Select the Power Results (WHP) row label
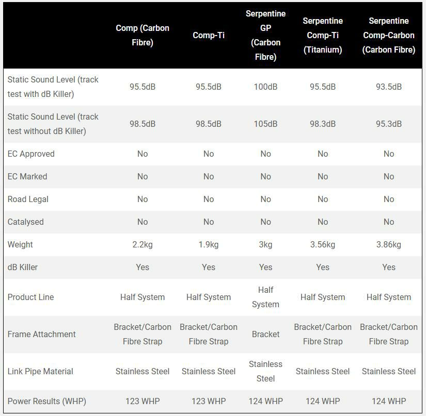The height and width of the screenshot is (416, 426). coord(47,401)
